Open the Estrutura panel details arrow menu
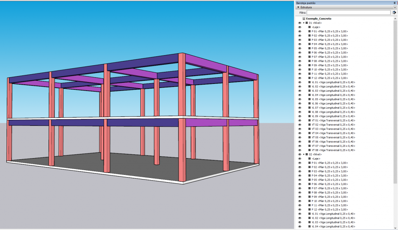This screenshot has height=230, width=398. point(394,12)
